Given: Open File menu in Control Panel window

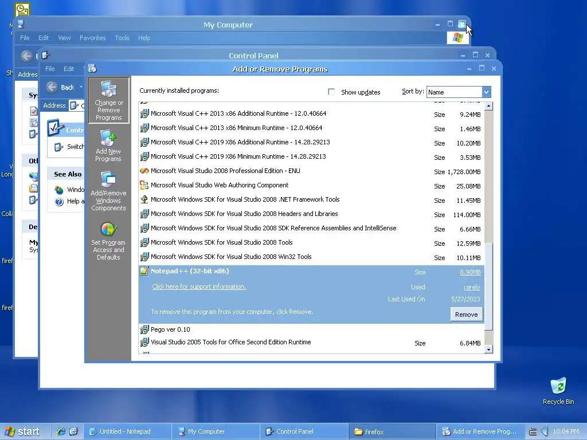Looking at the screenshot, I should pyautogui.click(x=50, y=69).
